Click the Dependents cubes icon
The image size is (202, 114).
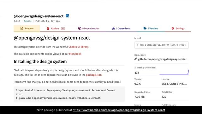pos(113,28)
